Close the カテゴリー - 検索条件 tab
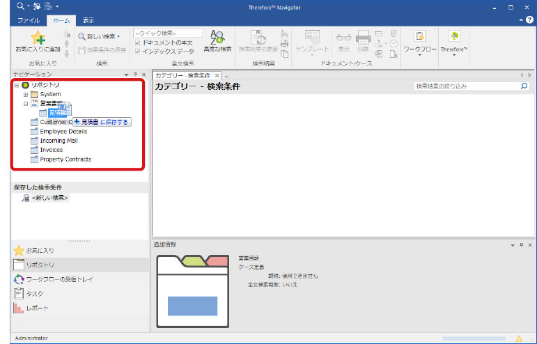This screenshot has height=344, width=537. (217, 75)
